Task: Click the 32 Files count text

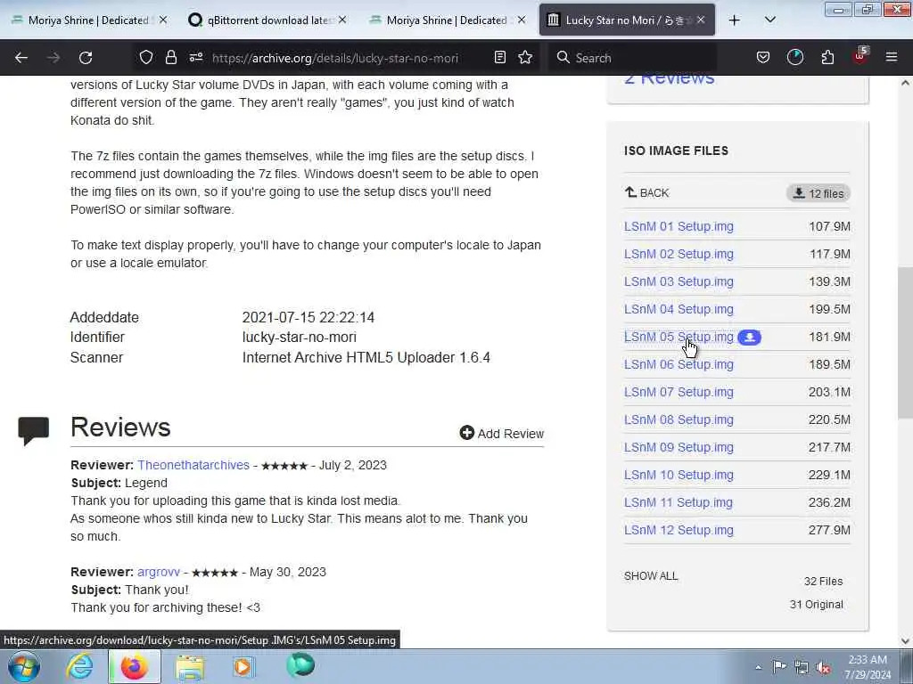Action: point(823,581)
